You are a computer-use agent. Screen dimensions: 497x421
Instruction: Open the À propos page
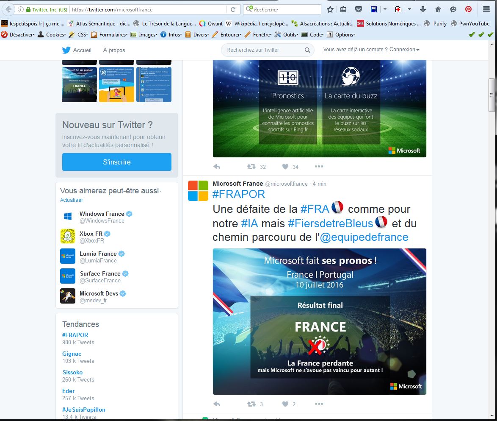click(x=114, y=50)
